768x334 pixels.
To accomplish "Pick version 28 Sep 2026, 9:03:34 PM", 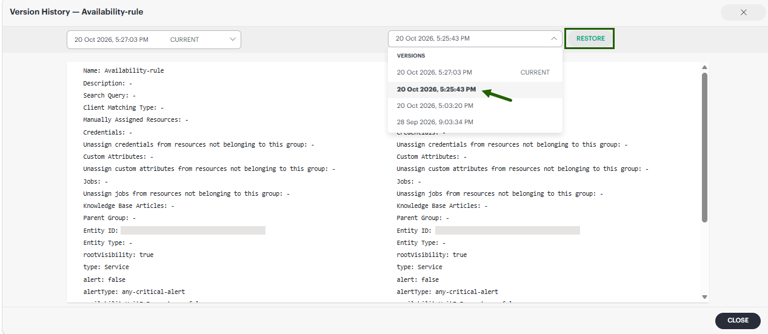I will (x=475, y=122).
